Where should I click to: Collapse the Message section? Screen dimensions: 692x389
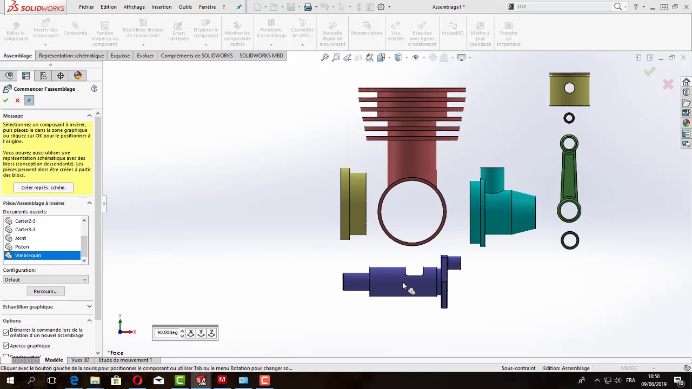89,116
